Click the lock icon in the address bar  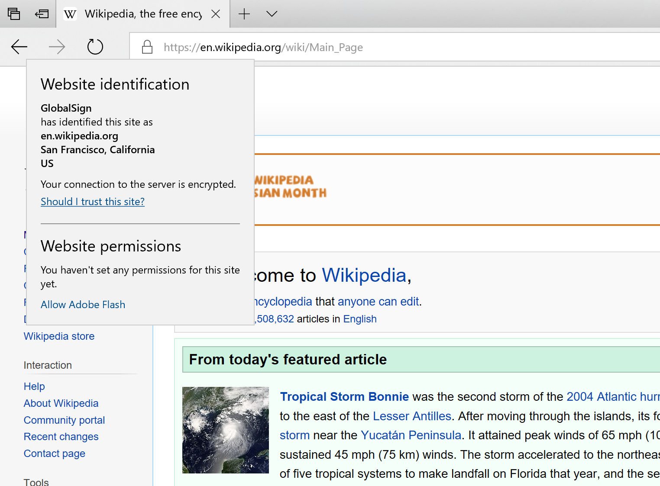pos(147,47)
